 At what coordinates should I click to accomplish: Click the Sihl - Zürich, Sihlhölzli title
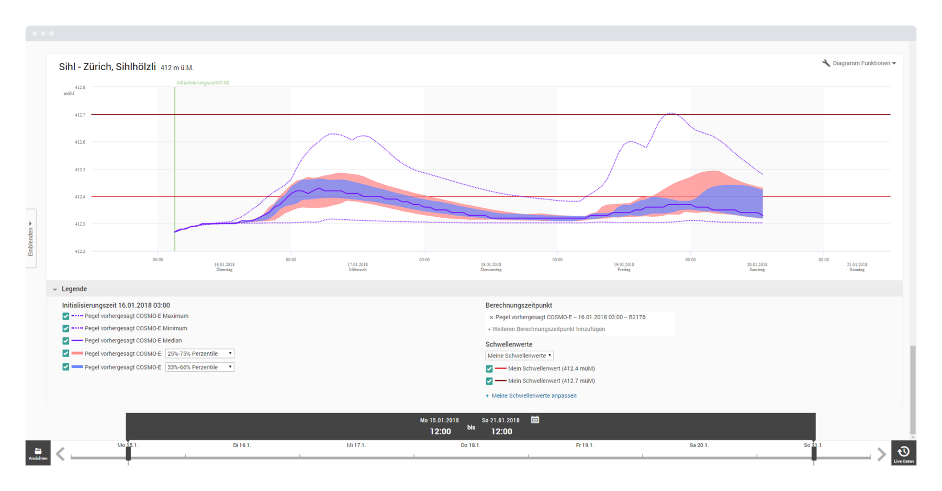point(107,67)
